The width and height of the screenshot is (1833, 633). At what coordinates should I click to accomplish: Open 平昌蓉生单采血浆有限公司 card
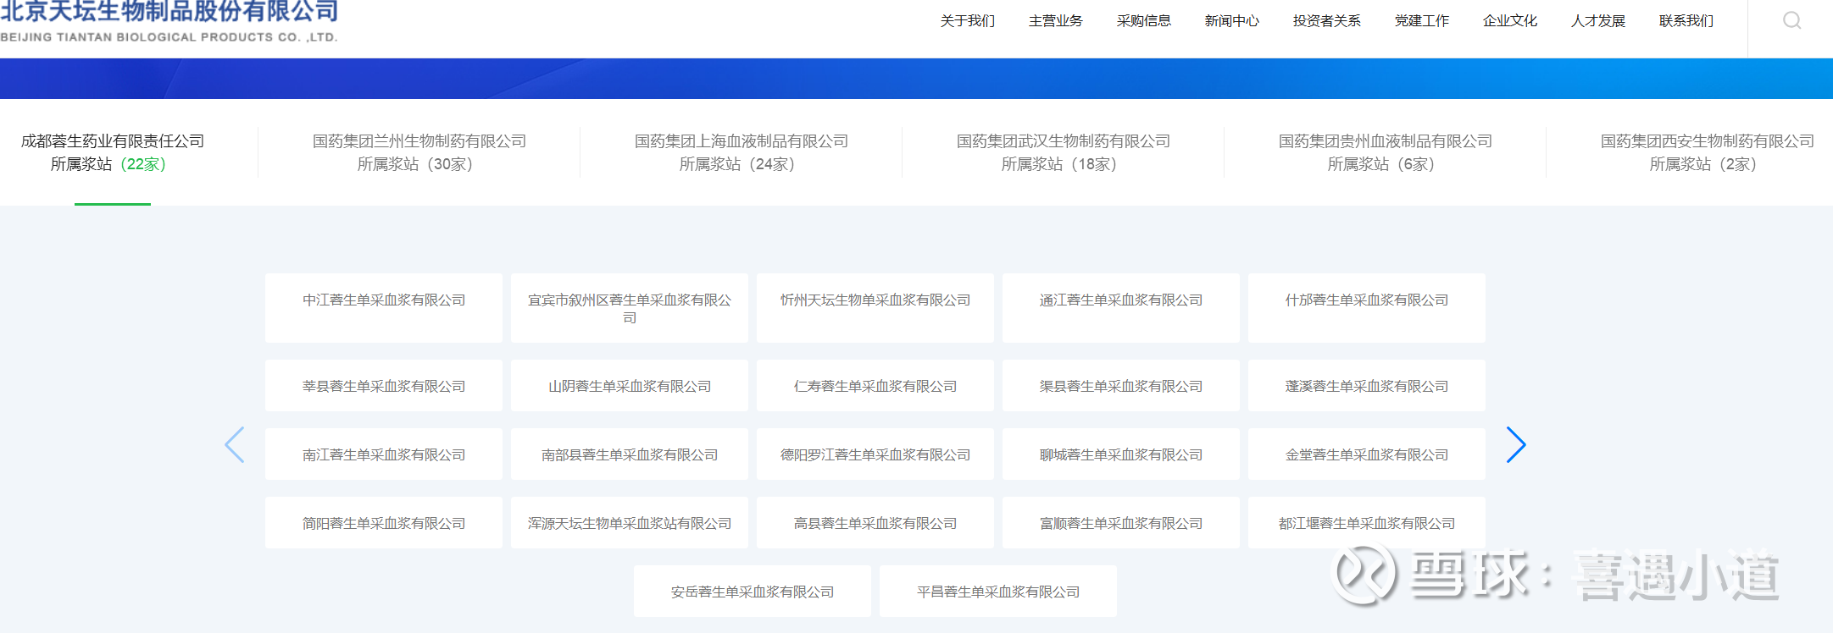coord(998,592)
